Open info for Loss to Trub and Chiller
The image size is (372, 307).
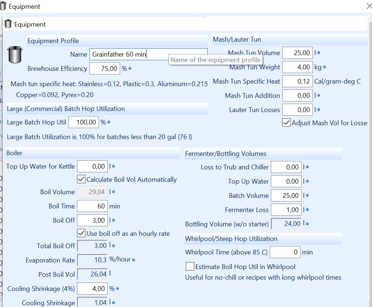307,167
